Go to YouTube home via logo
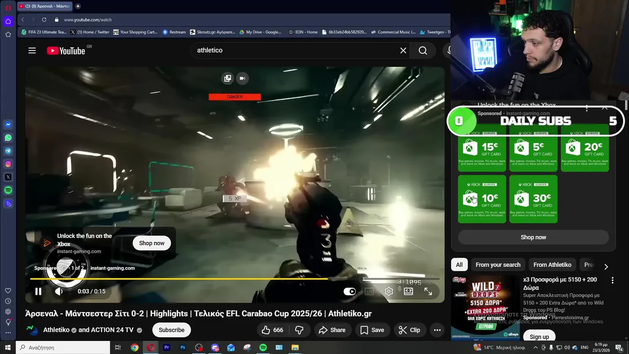The height and width of the screenshot is (354, 629). [x=66, y=51]
